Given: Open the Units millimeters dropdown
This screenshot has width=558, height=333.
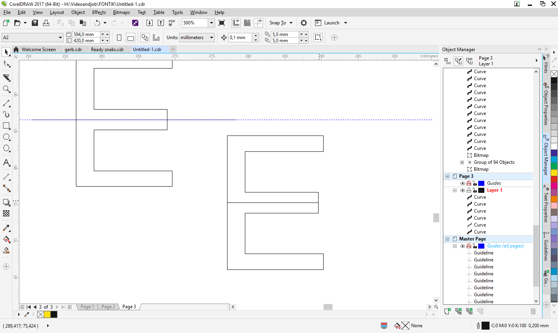Looking at the screenshot, I should click(x=212, y=38).
